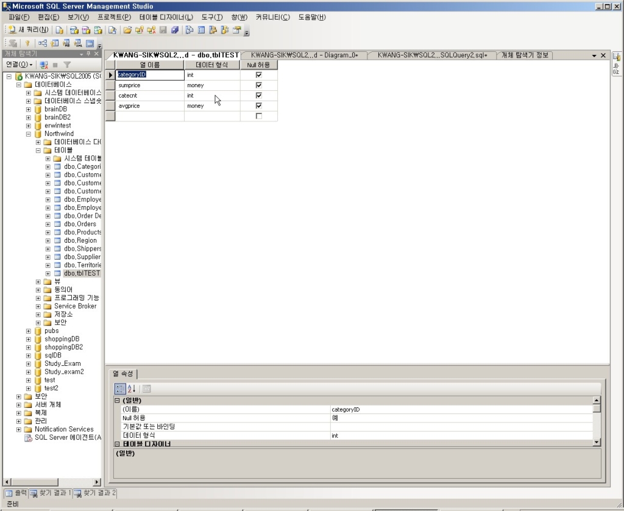Screen dimensions: 624x511
Task: Click the Open File folder icon
Action: 127,30
